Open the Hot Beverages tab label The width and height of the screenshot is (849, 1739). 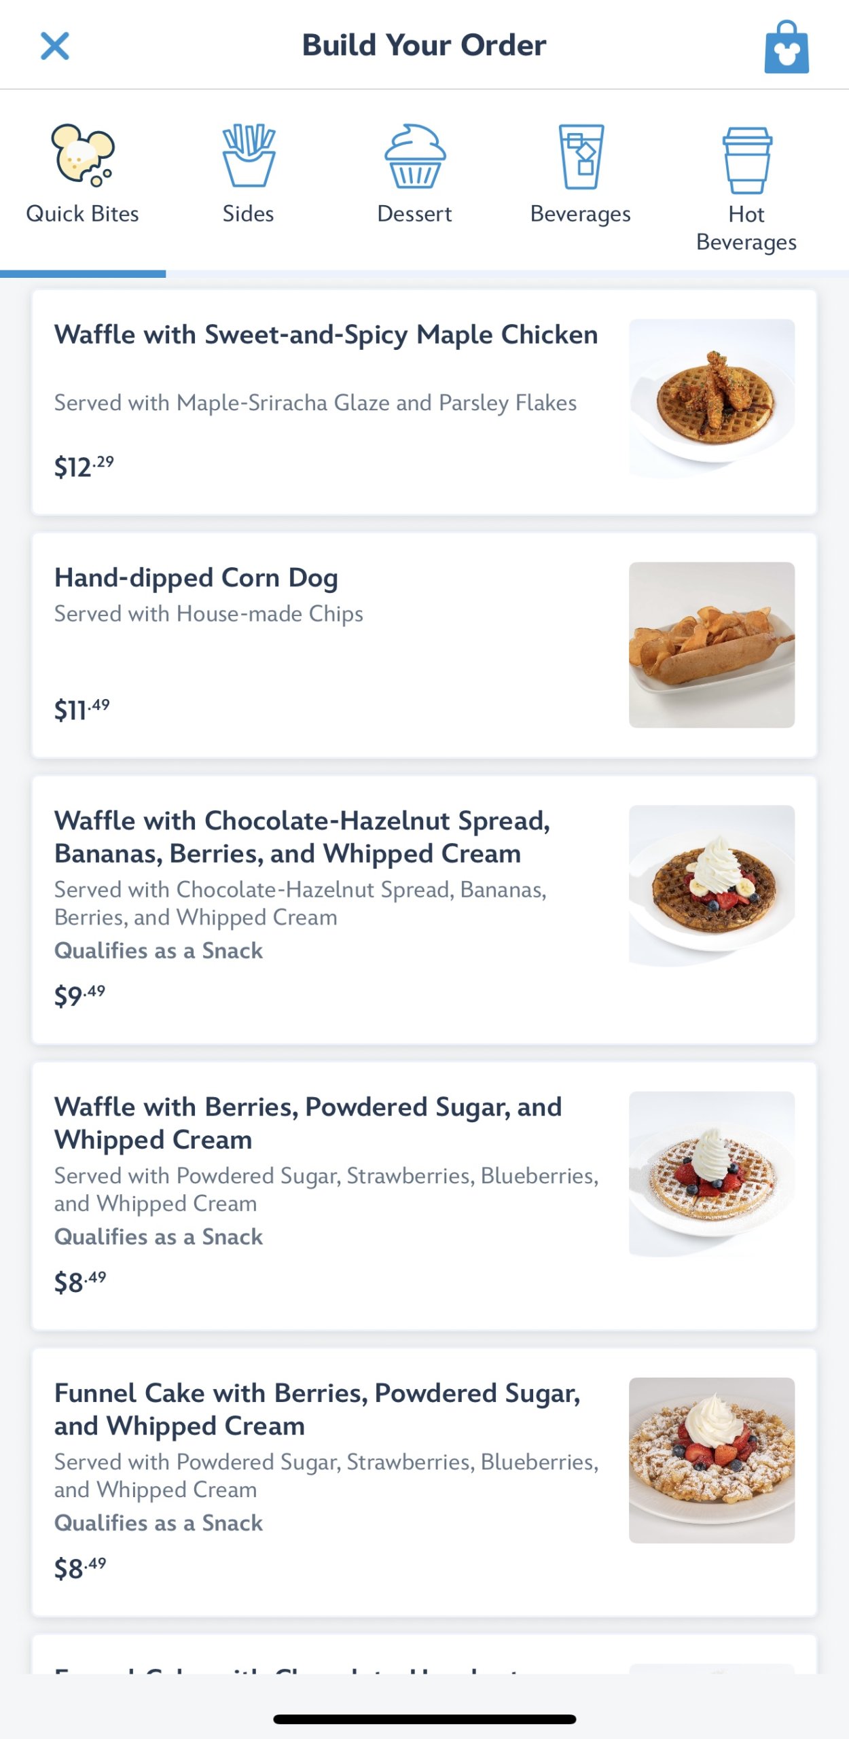(x=746, y=228)
